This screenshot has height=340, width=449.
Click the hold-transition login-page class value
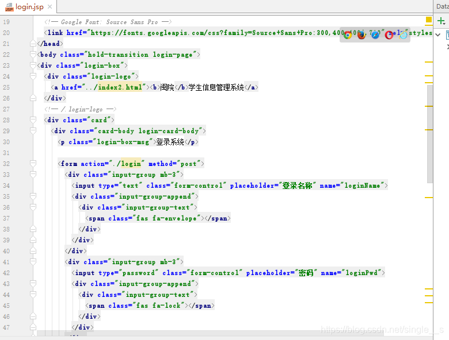coord(140,55)
